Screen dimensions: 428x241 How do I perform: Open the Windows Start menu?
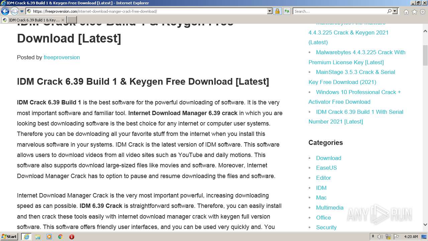[x=9, y=237]
